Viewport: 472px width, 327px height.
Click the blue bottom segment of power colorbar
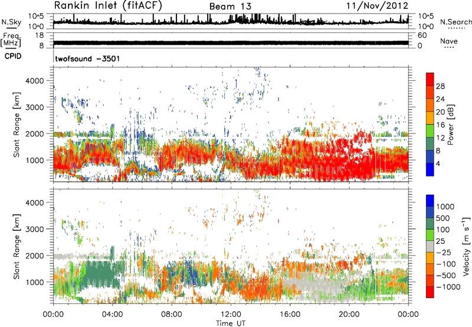pos(430,169)
